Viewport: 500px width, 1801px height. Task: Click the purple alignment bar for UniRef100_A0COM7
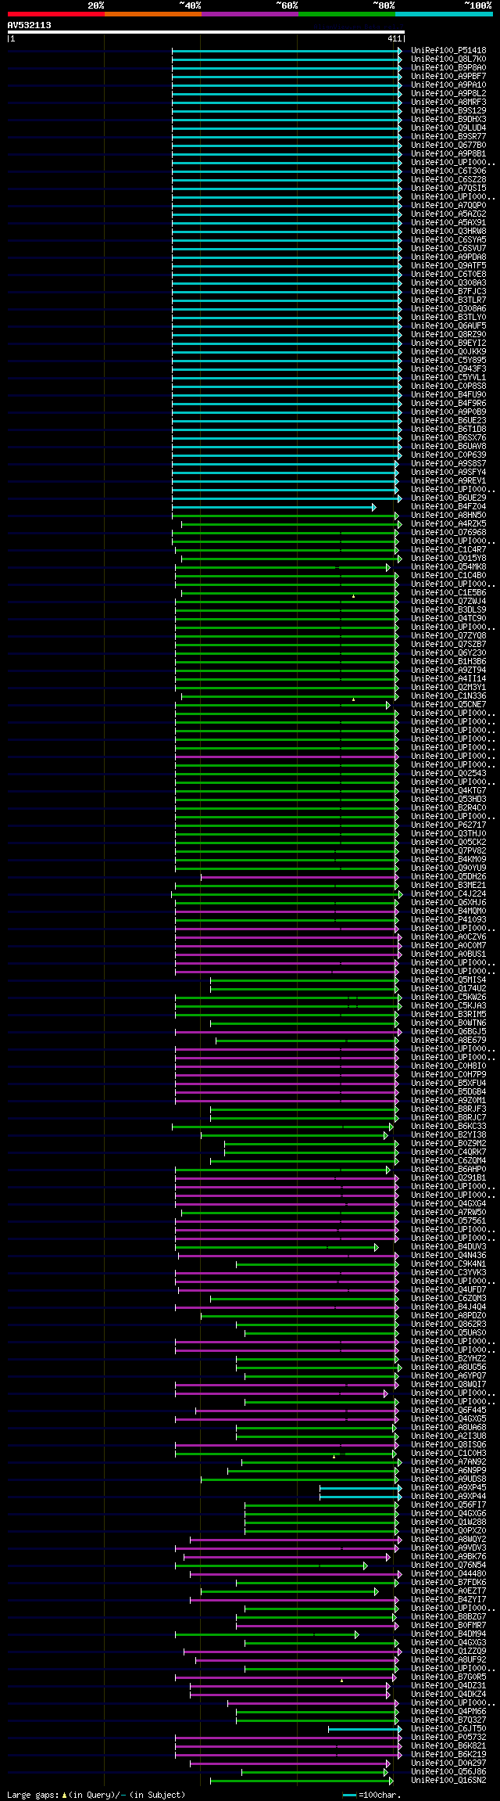pos(288,946)
